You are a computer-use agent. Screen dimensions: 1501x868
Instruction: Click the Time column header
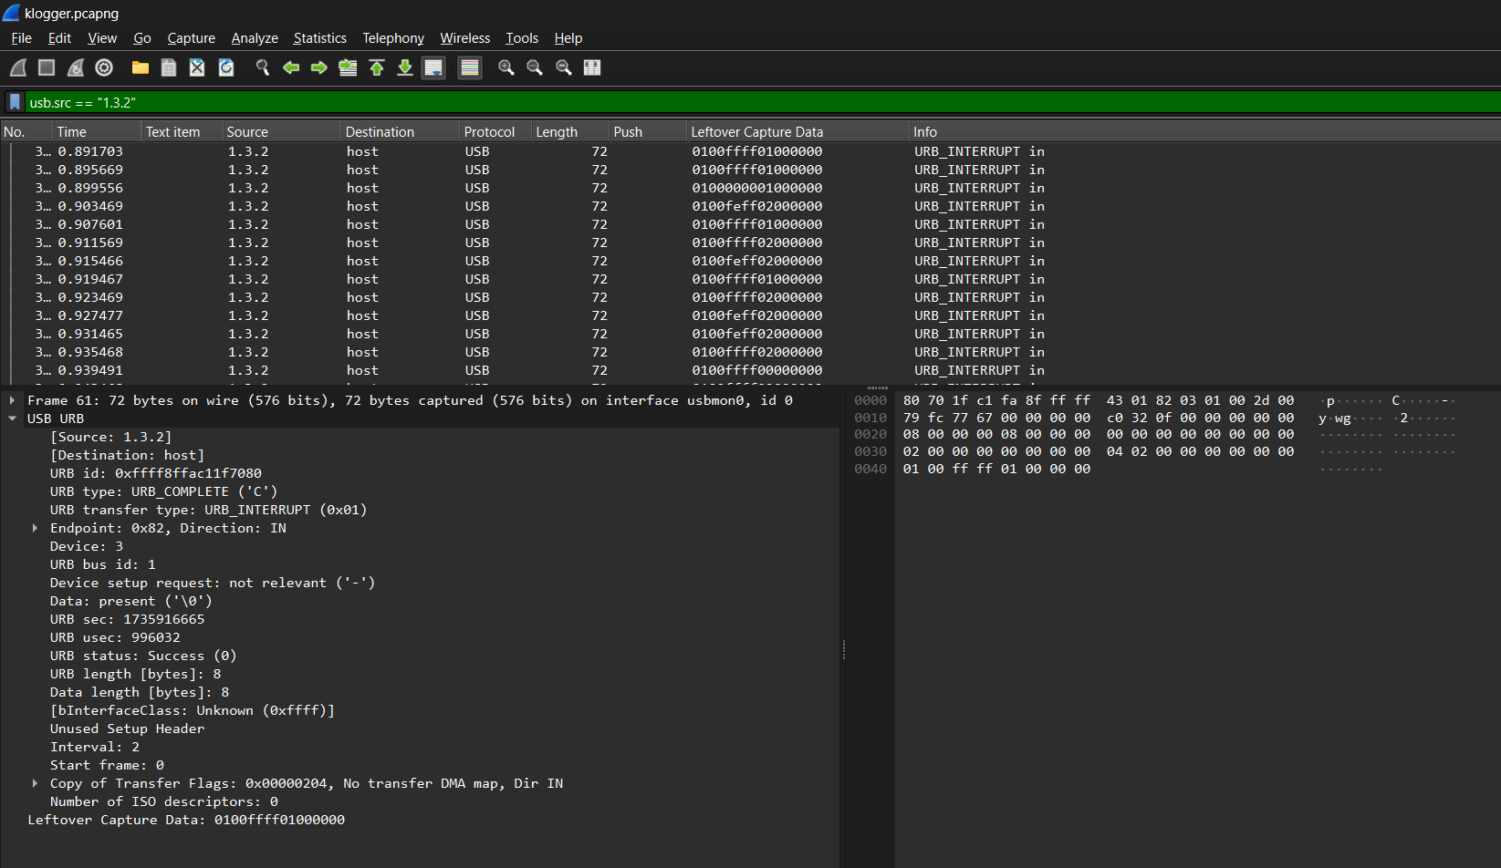click(x=72, y=132)
